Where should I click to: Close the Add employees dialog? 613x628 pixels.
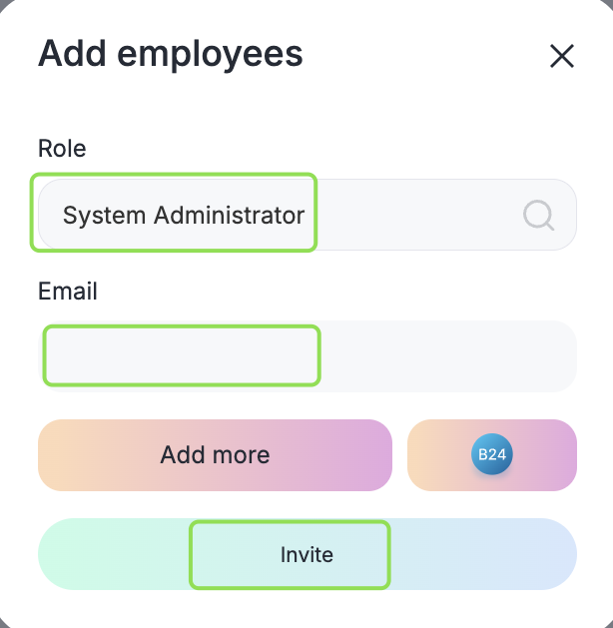click(562, 56)
